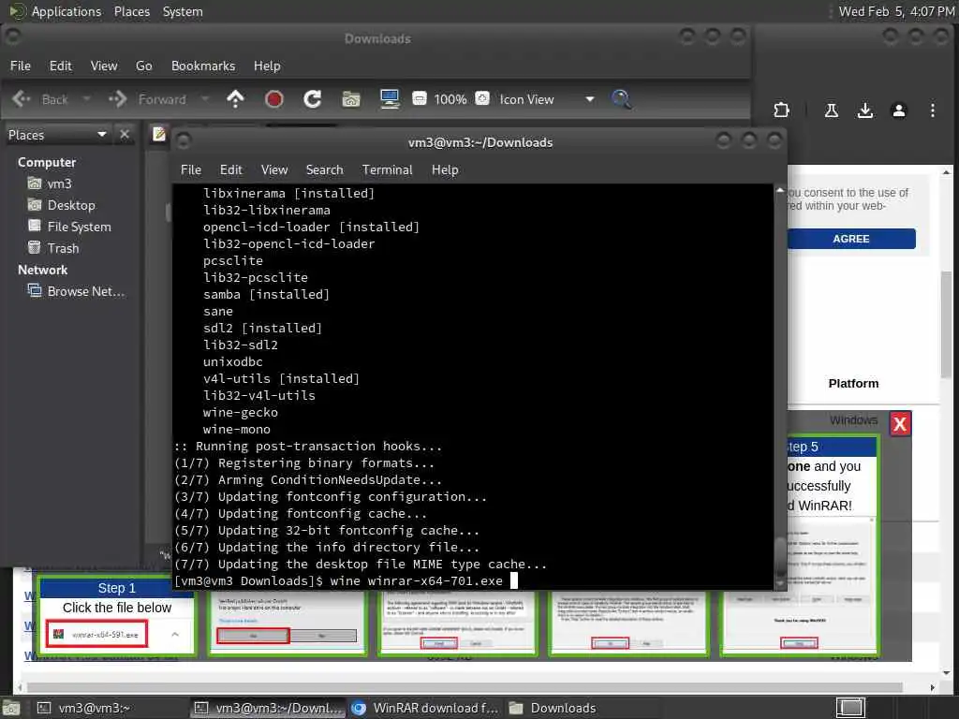Viewport: 959px width, 719px height.
Task: Open the terminal's Help menu
Action: [x=445, y=170]
